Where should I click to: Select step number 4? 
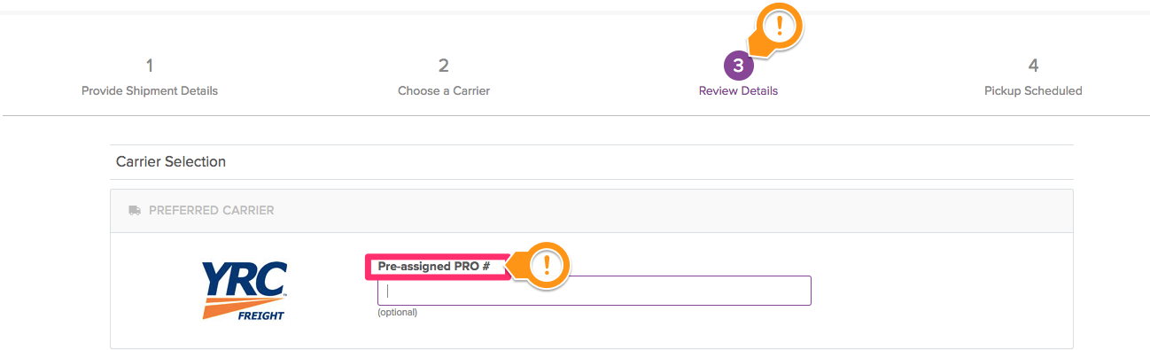pos(1033,66)
